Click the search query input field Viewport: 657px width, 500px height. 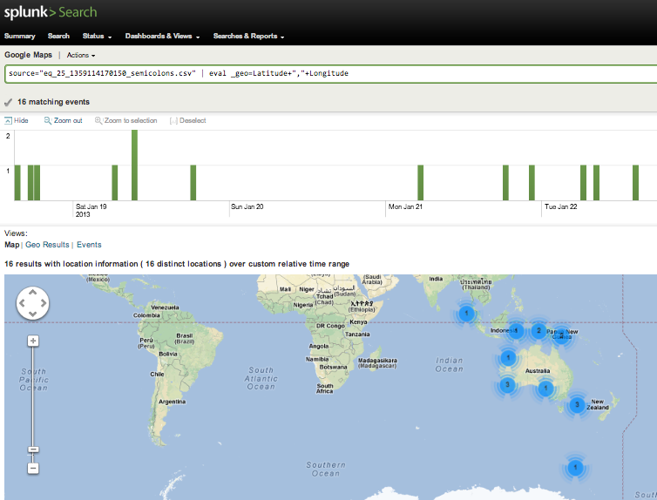click(328, 74)
